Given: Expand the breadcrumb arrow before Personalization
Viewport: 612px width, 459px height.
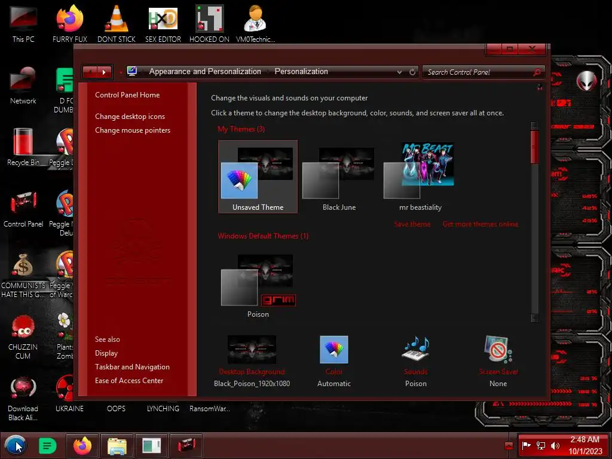Looking at the screenshot, I should (x=268, y=72).
